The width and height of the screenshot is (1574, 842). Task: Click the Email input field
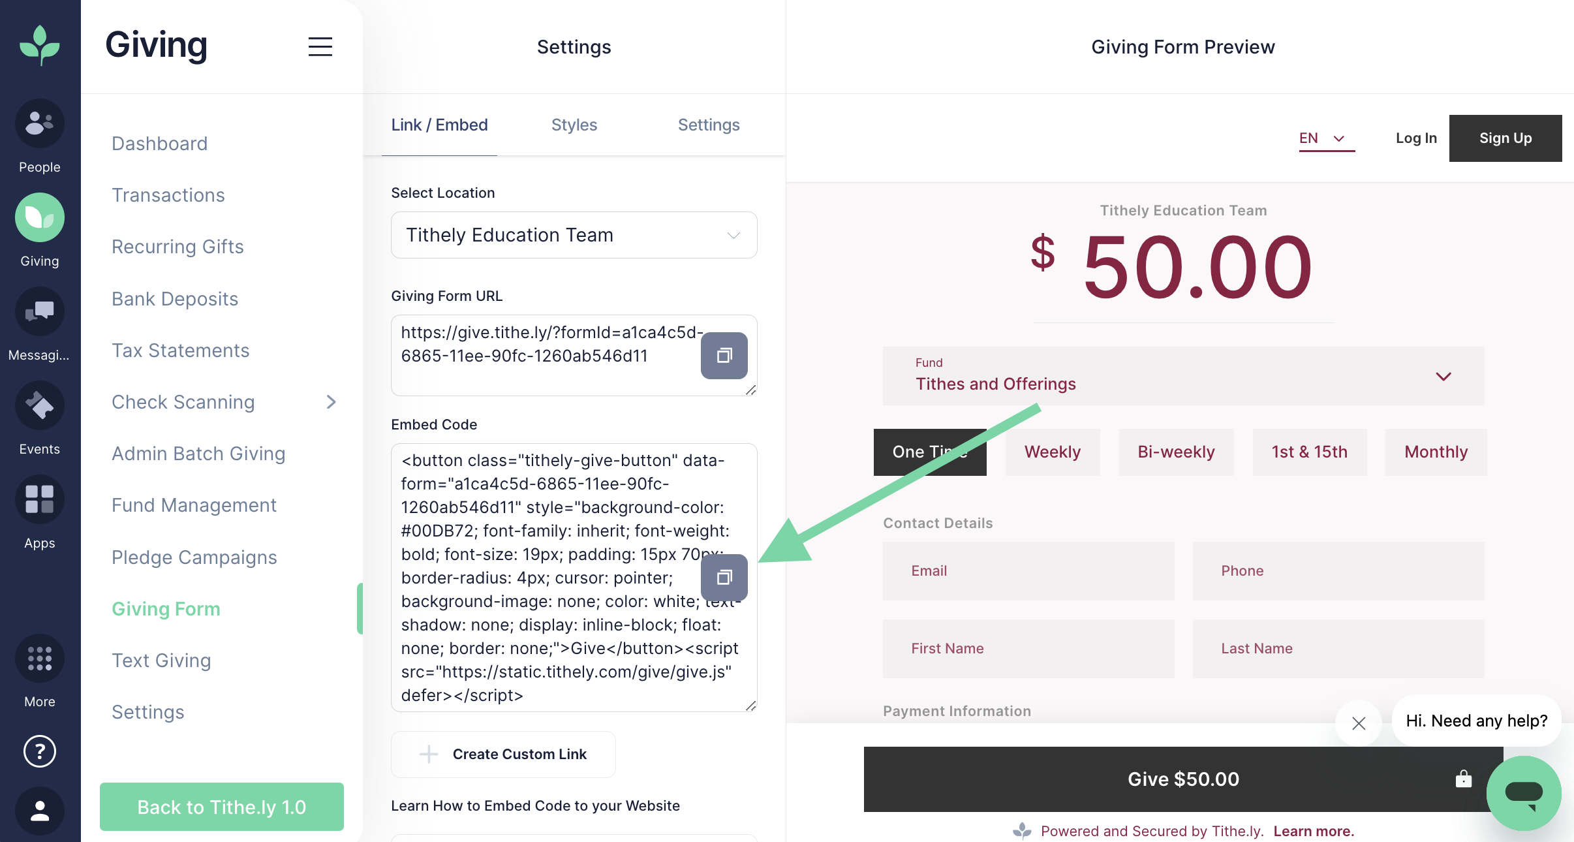[1028, 571]
